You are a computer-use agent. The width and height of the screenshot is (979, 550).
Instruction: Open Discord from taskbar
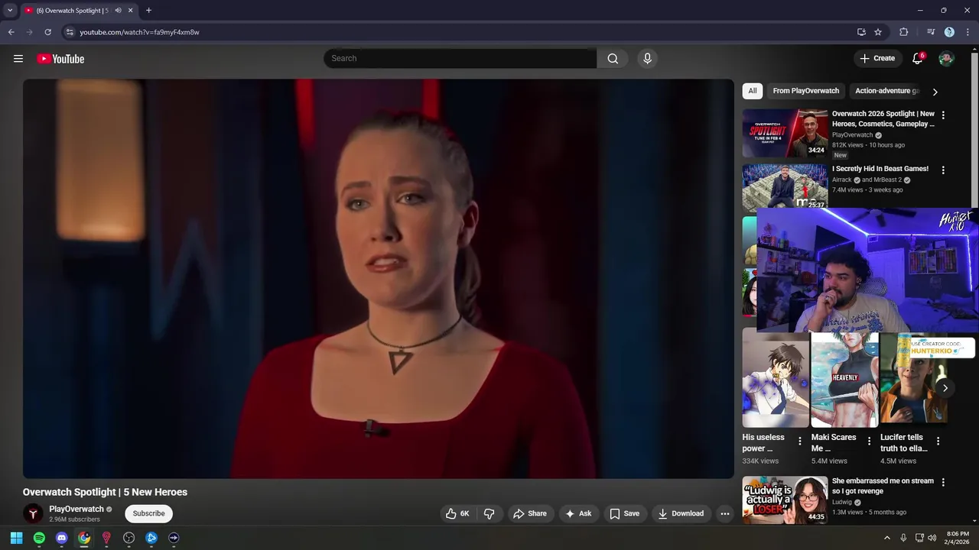click(61, 538)
